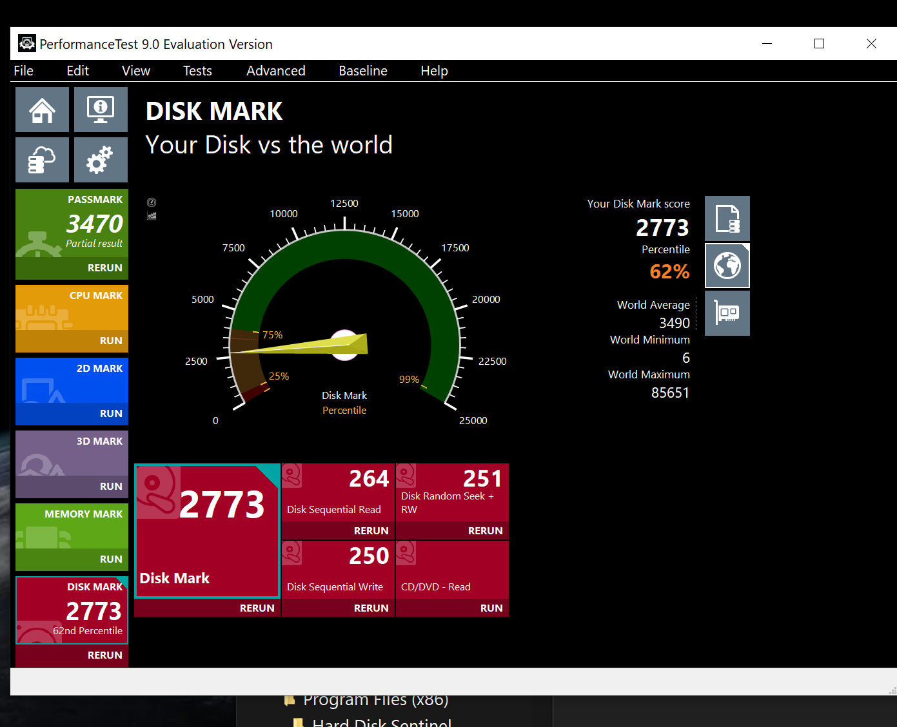This screenshot has width=897, height=727.
Task: Run the 2D Mark test
Action: [x=72, y=414]
